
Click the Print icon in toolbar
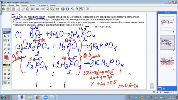click(13, 9)
